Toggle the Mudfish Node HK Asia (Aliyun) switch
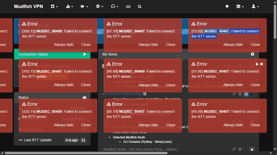This screenshot has width=277, height=155. pyautogui.click(x=249, y=149)
